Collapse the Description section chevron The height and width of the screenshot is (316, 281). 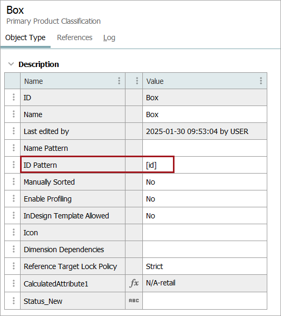[11, 64]
